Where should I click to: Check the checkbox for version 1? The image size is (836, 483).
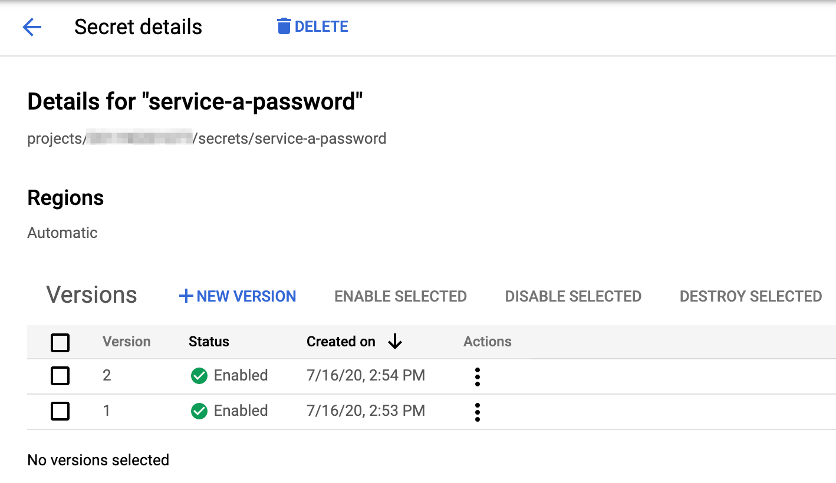pos(60,411)
